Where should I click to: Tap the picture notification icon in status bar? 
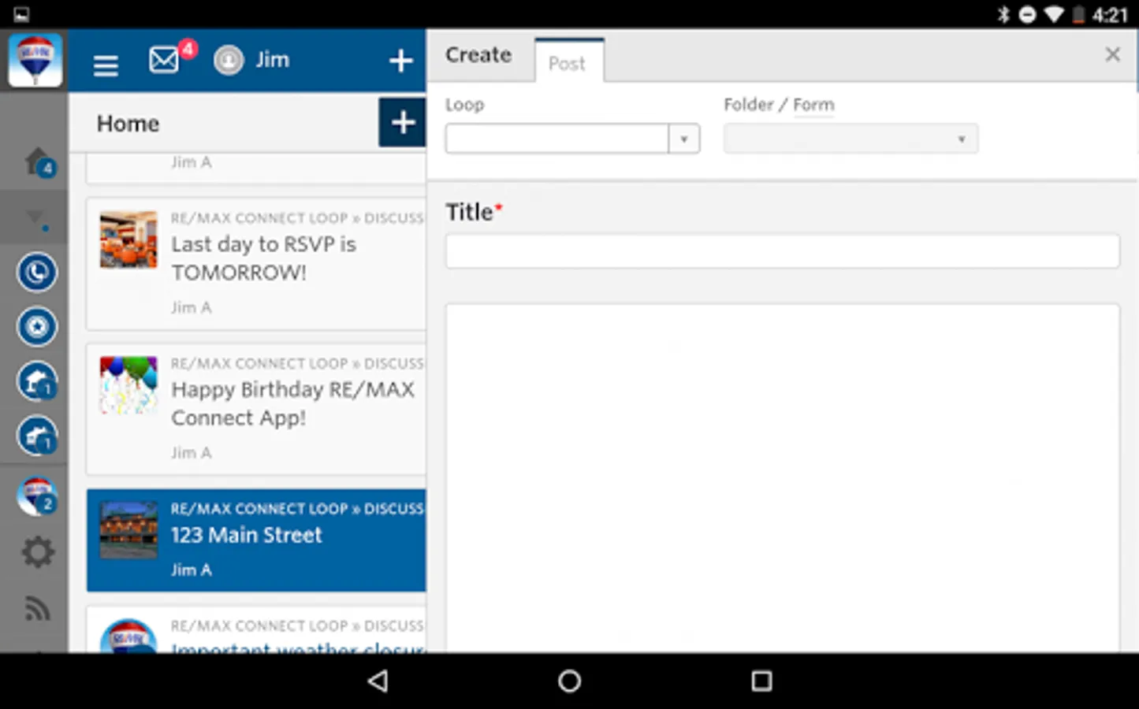point(22,14)
